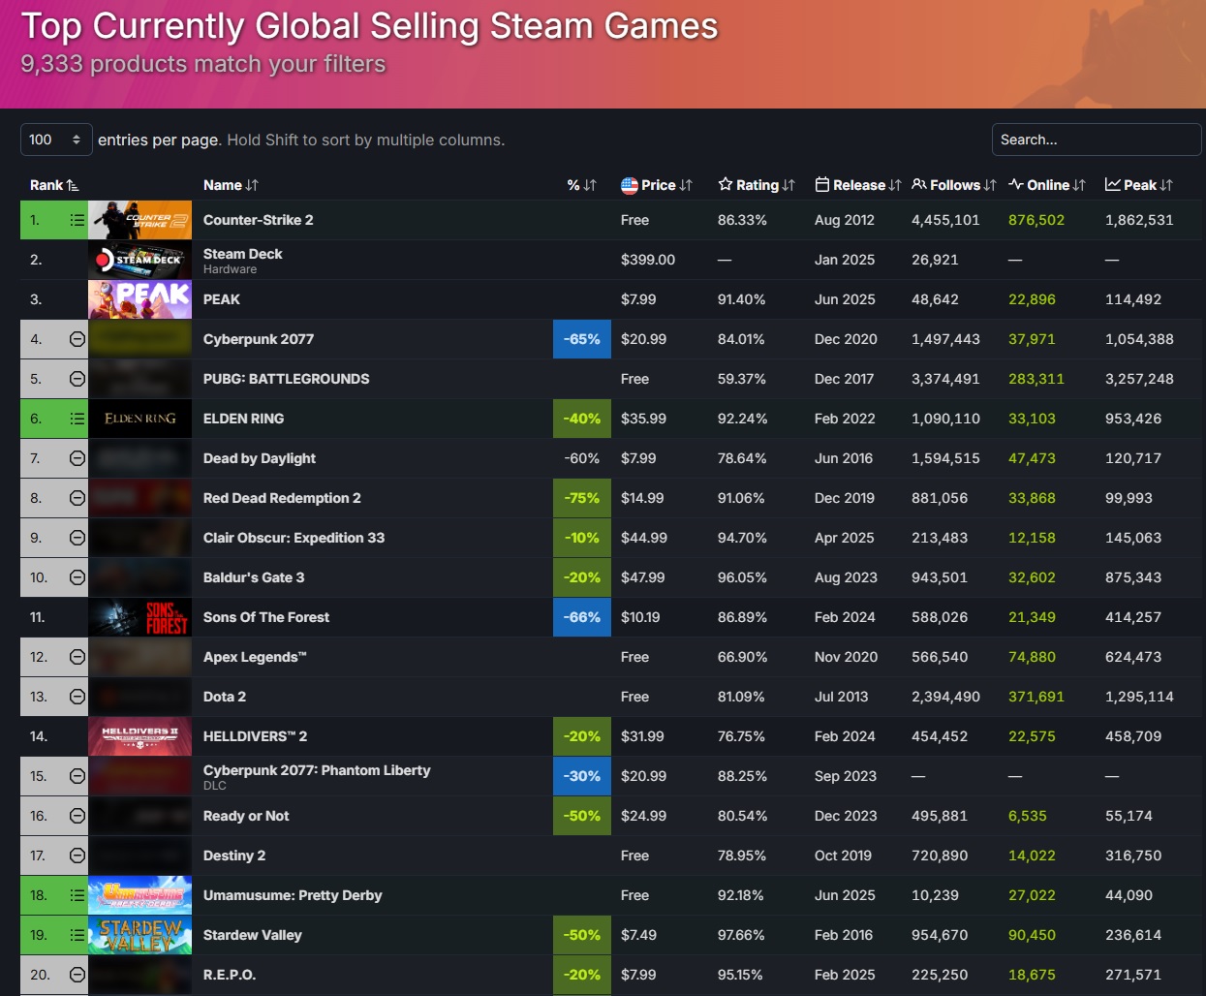Open the entries per page dropdown
Image resolution: width=1206 pixels, height=996 pixels.
coord(56,140)
